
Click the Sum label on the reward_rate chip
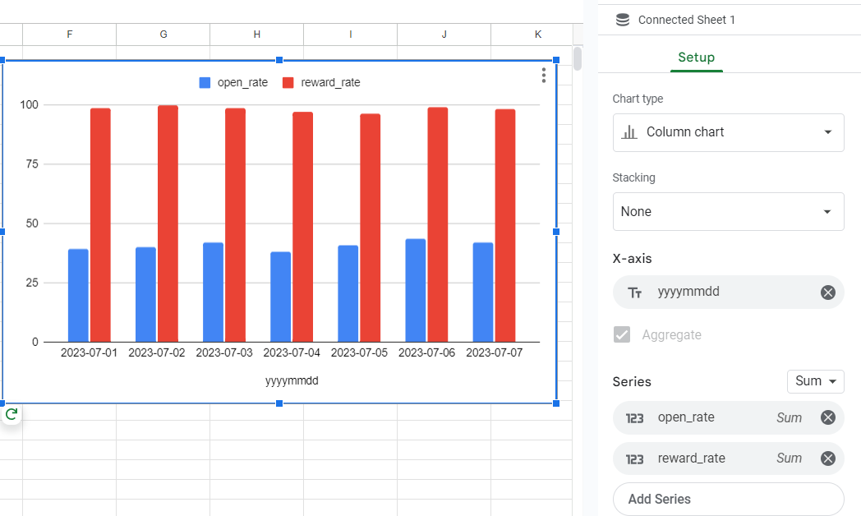click(789, 458)
